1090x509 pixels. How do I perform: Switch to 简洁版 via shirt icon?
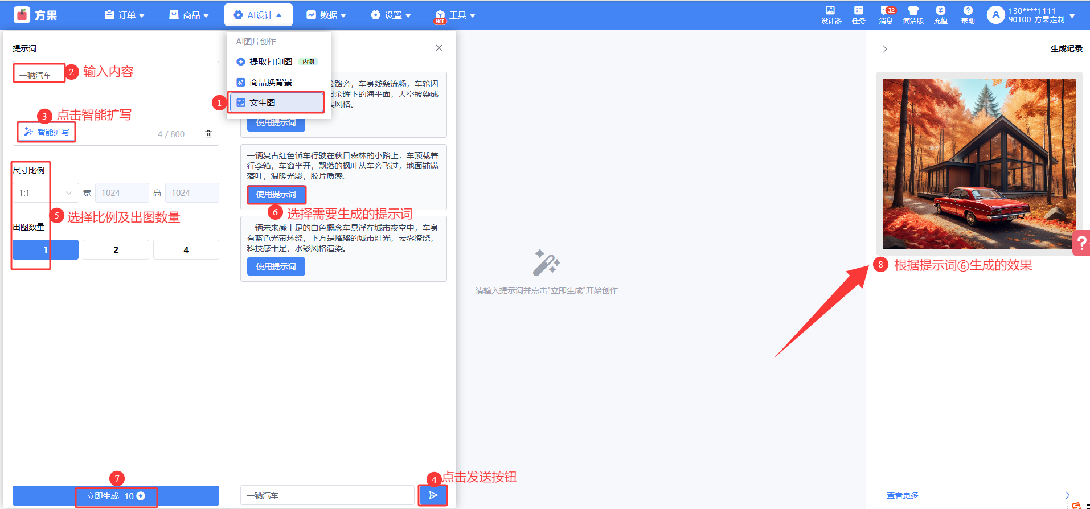tap(913, 15)
